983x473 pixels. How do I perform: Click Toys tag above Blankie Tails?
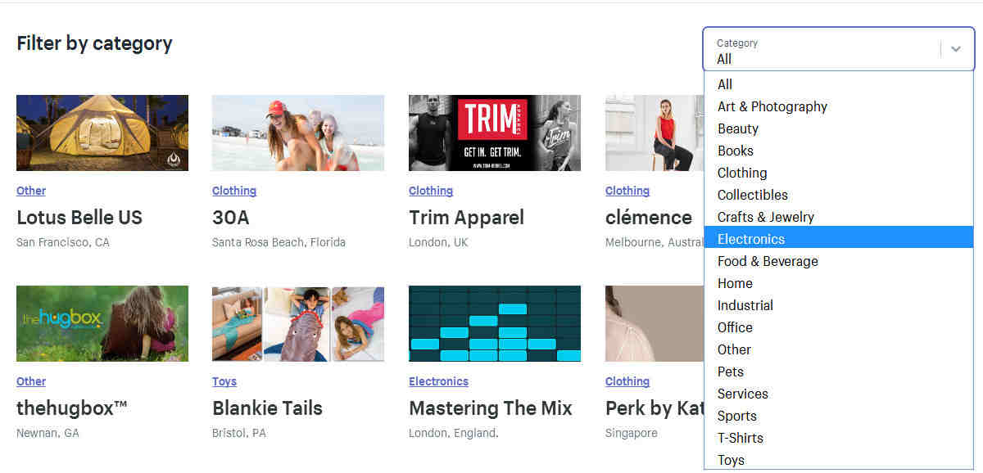click(x=224, y=381)
